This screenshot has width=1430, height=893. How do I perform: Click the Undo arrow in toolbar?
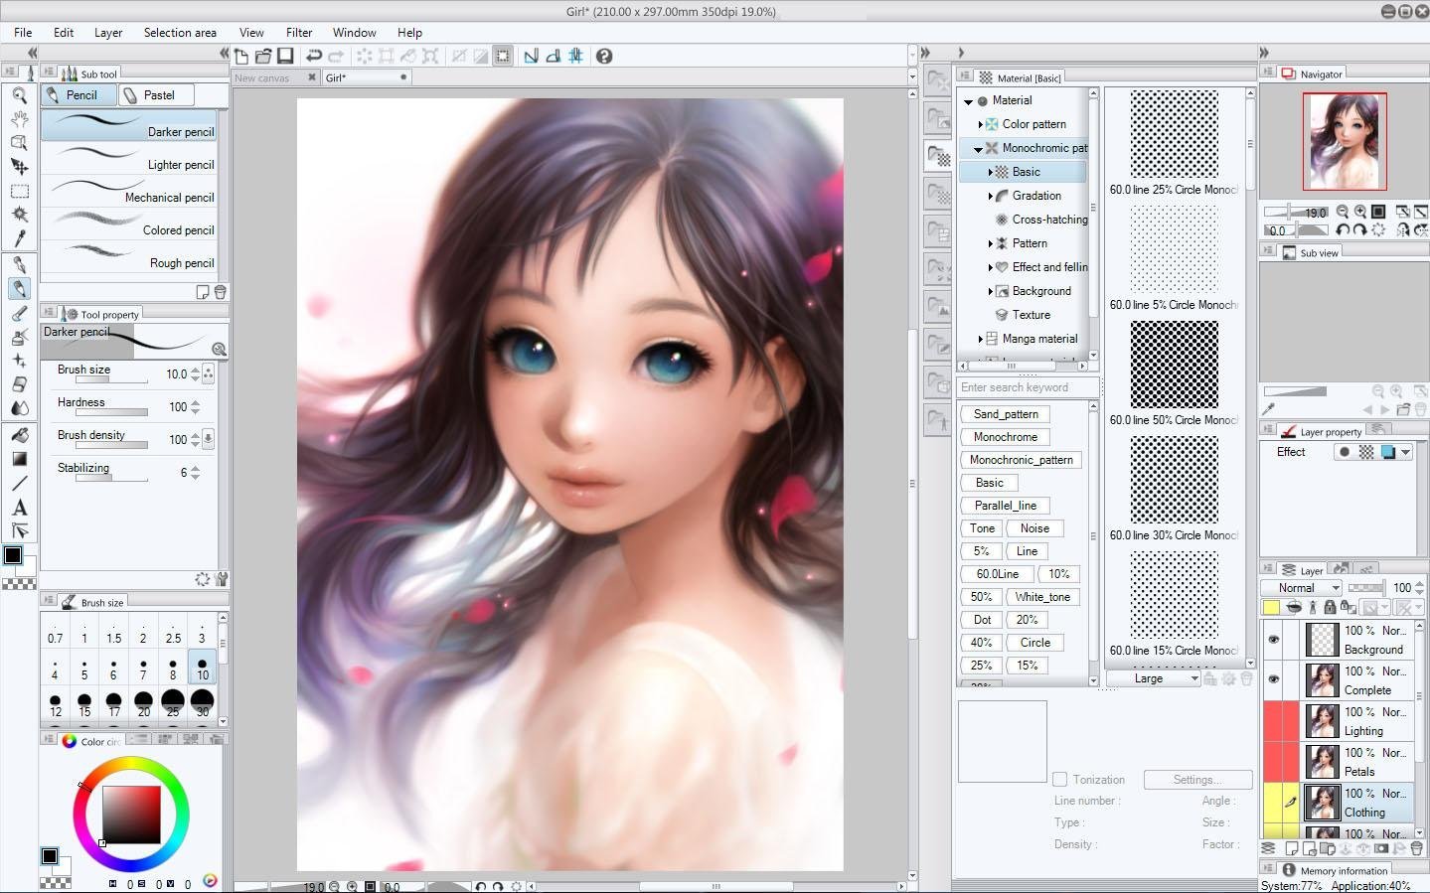[x=314, y=57]
